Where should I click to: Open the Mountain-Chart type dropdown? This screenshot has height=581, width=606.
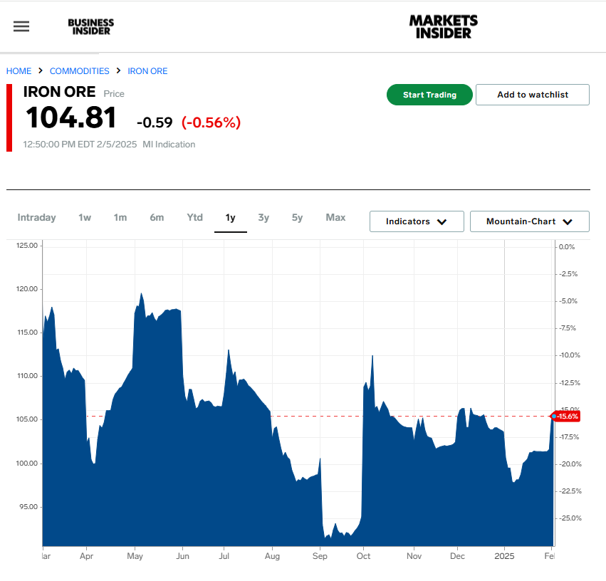(529, 221)
